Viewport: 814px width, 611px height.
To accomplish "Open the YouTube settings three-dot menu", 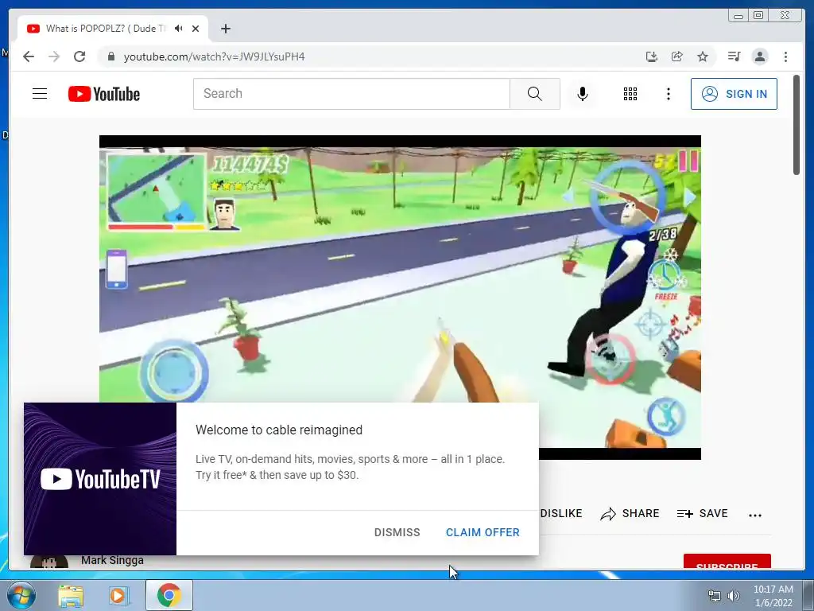I will tap(668, 94).
